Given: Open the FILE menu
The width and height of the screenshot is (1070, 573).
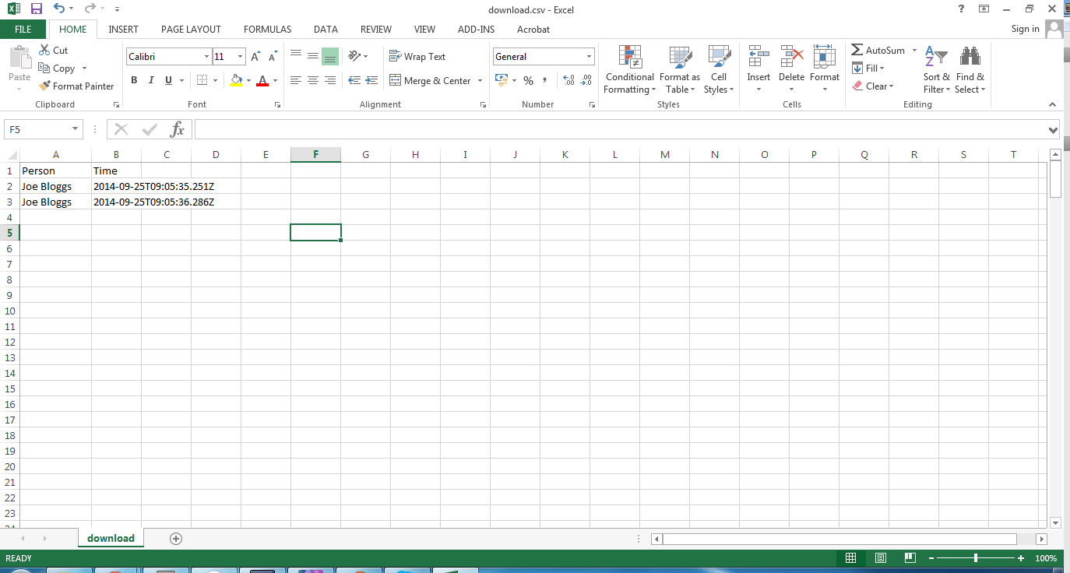Looking at the screenshot, I should (x=23, y=28).
